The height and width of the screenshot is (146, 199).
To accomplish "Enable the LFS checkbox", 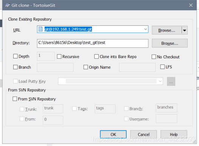I will [162, 67].
